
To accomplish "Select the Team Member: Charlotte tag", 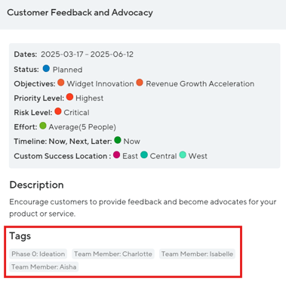I will [113, 254].
